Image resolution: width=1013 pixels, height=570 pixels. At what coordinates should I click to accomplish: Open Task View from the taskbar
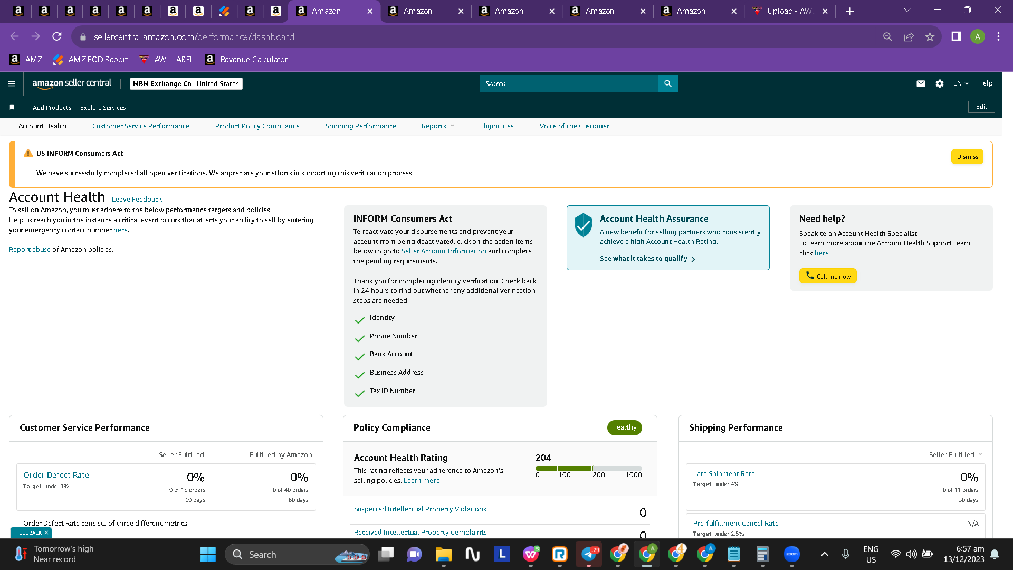(x=386, y=554)
